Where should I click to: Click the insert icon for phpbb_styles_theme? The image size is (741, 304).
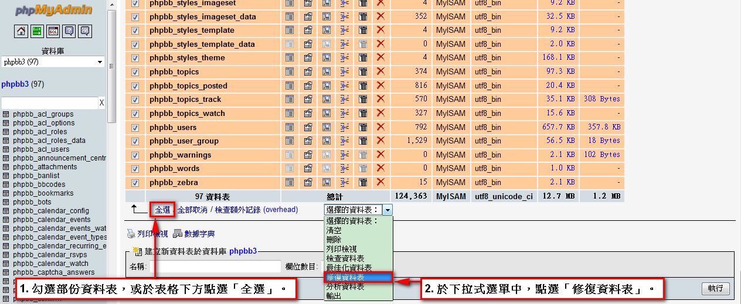click(345, 57)
